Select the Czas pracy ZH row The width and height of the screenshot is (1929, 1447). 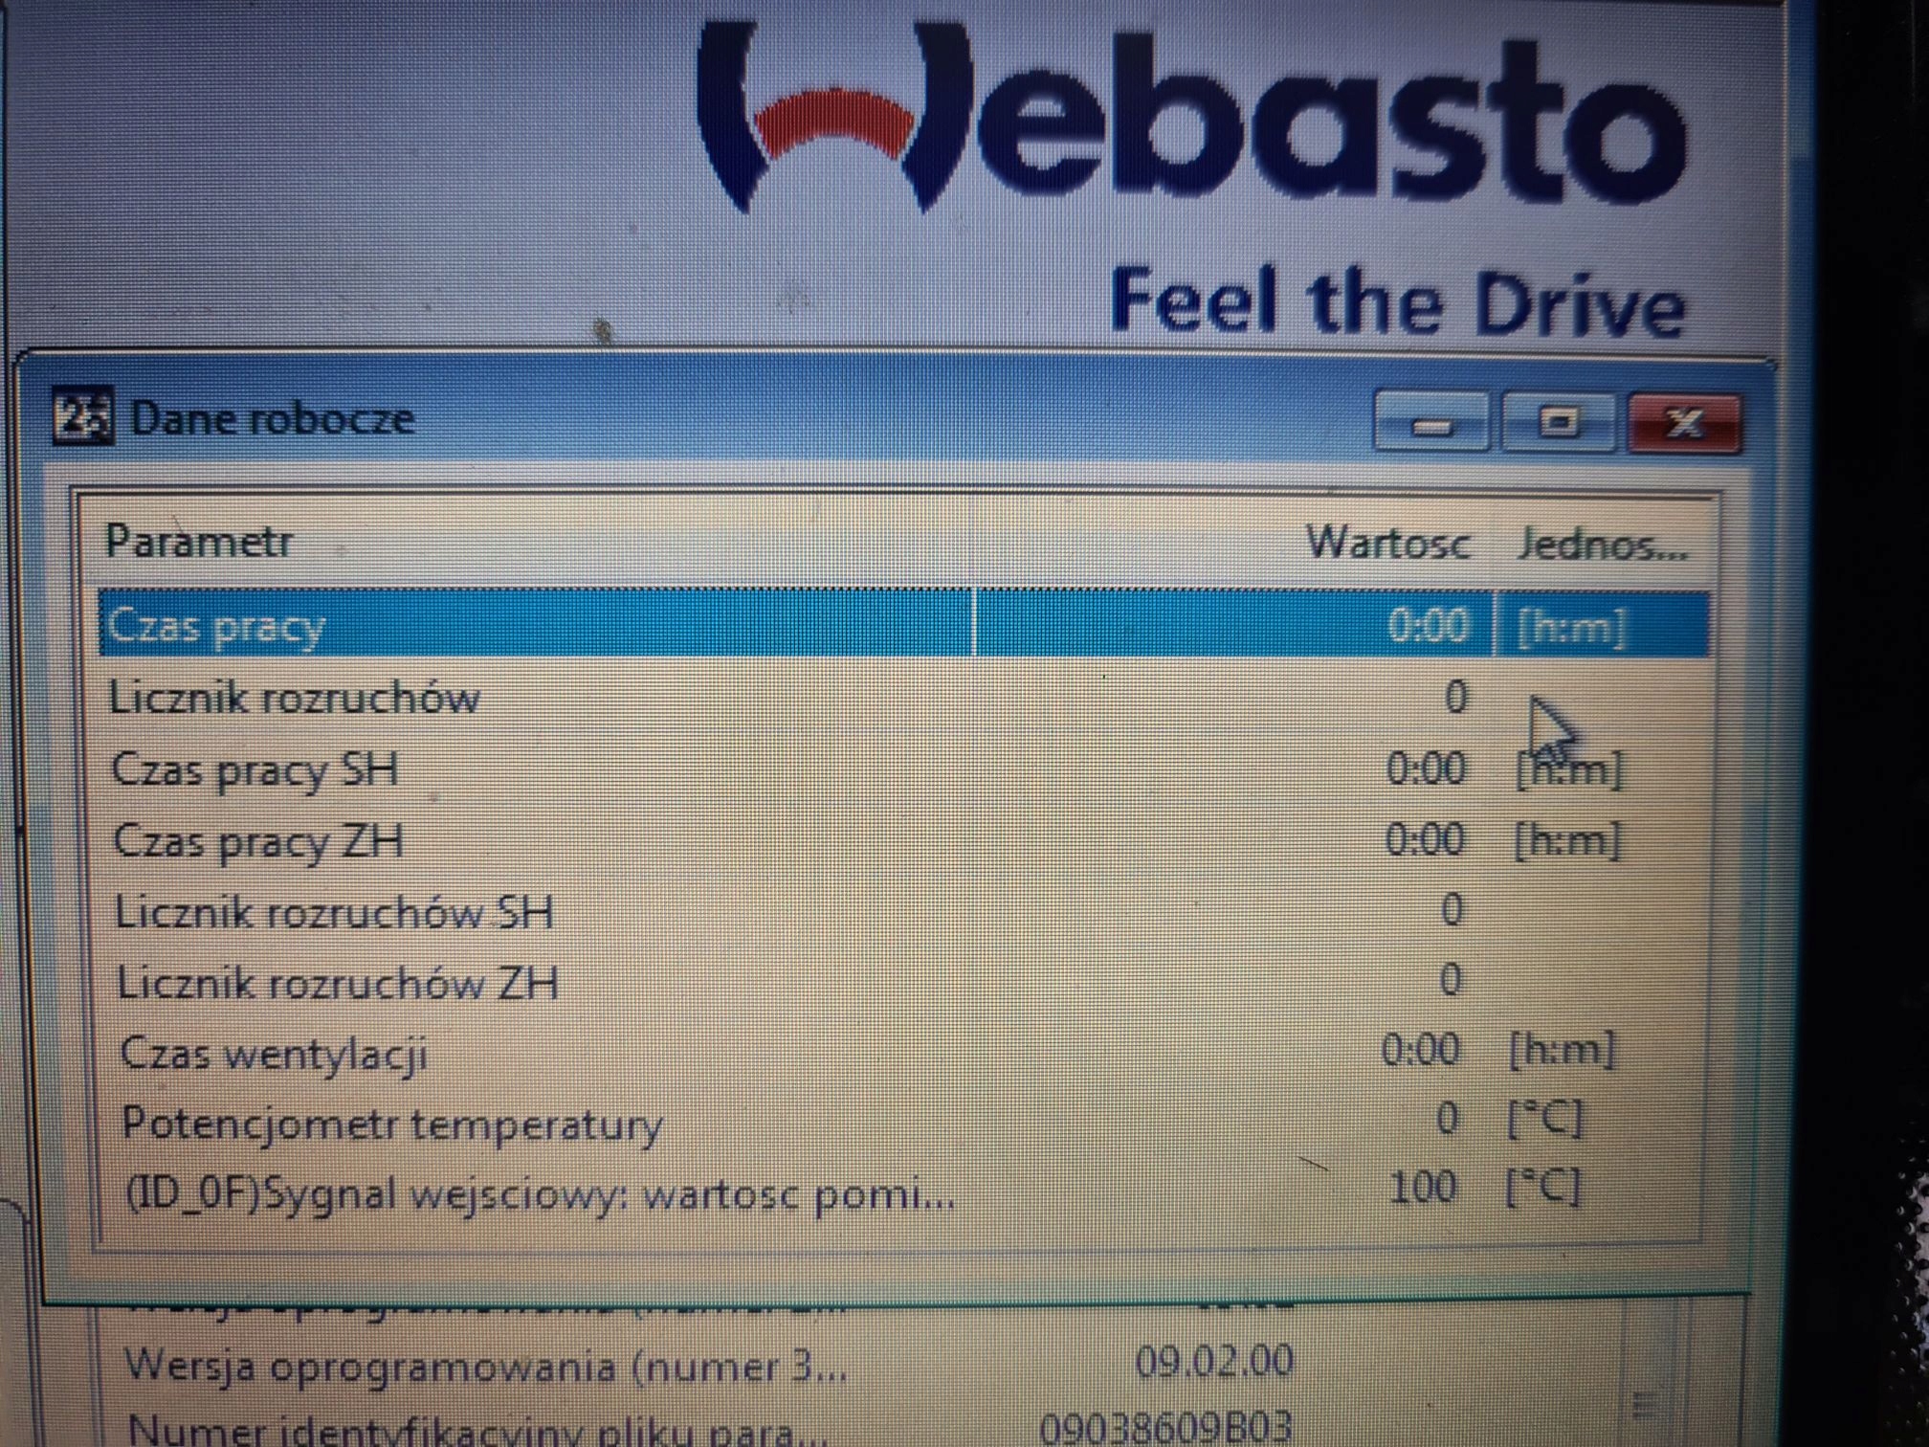point(258,841)
